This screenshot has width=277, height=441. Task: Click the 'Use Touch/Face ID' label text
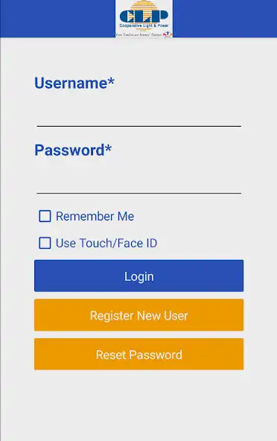tap(106, 244)
